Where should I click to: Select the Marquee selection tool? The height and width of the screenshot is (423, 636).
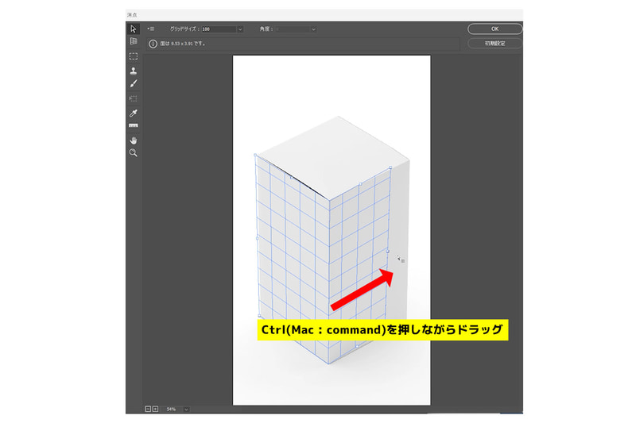tap(134, 56)
